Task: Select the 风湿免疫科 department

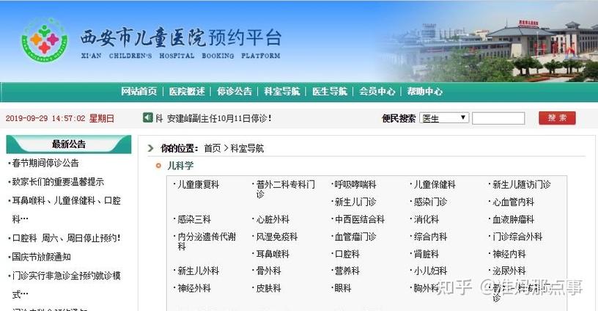Action: [x=277, y=237]
